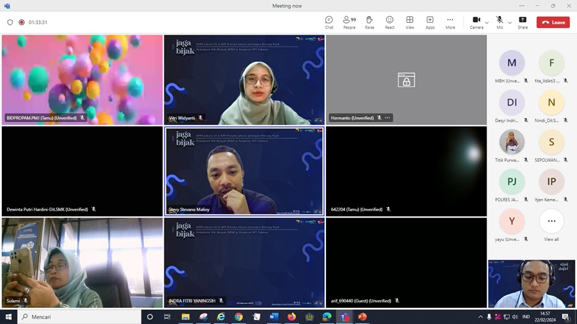Toggle the Camera on or off
577x324 pixels.
point(476,22)
